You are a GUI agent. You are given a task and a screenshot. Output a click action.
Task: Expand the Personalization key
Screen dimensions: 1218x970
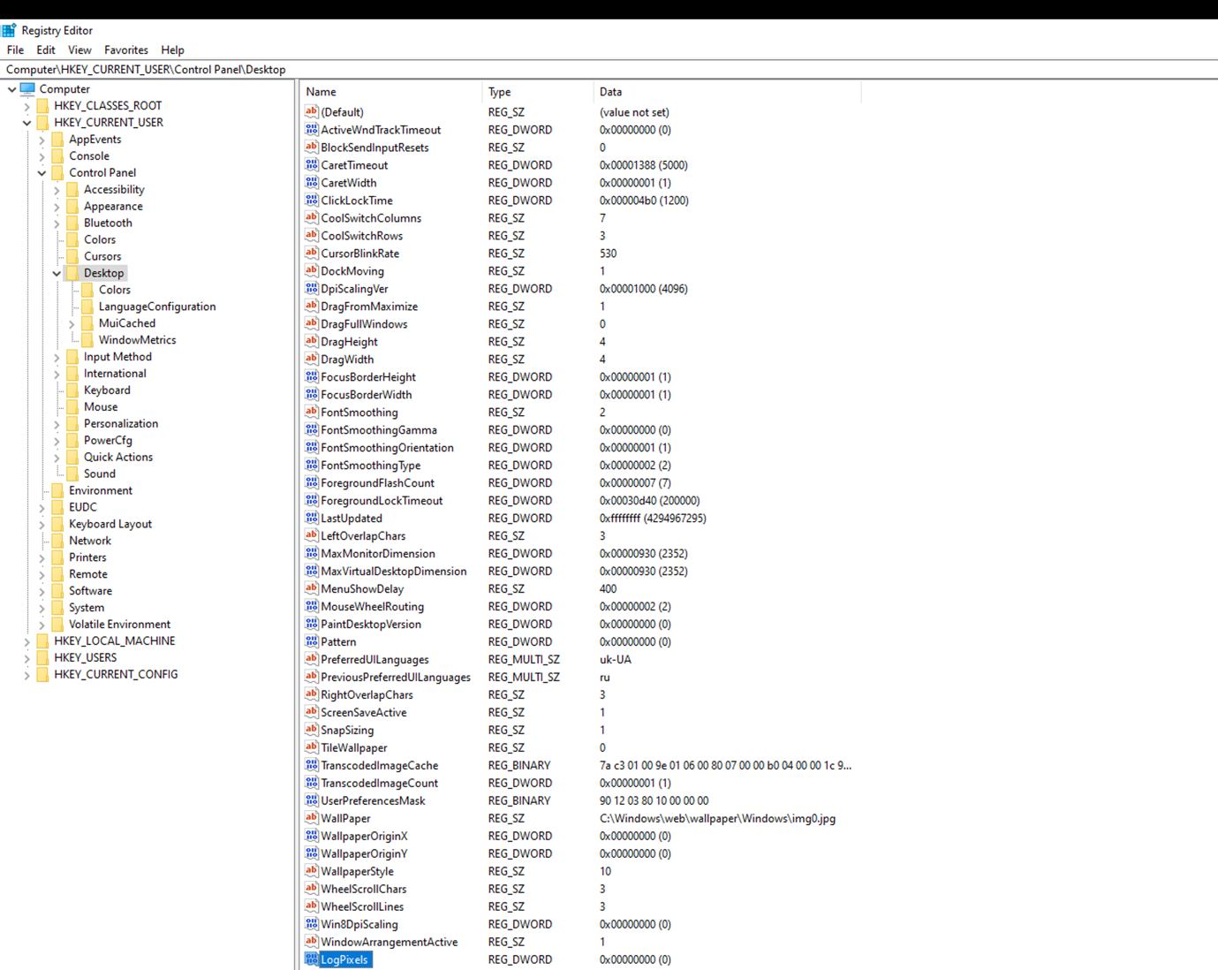click(57, 424)
